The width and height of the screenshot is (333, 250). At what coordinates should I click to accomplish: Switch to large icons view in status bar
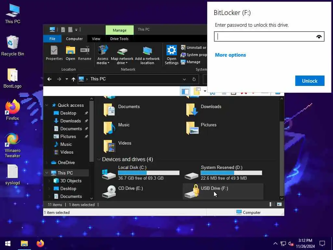(x=279, y=204)
